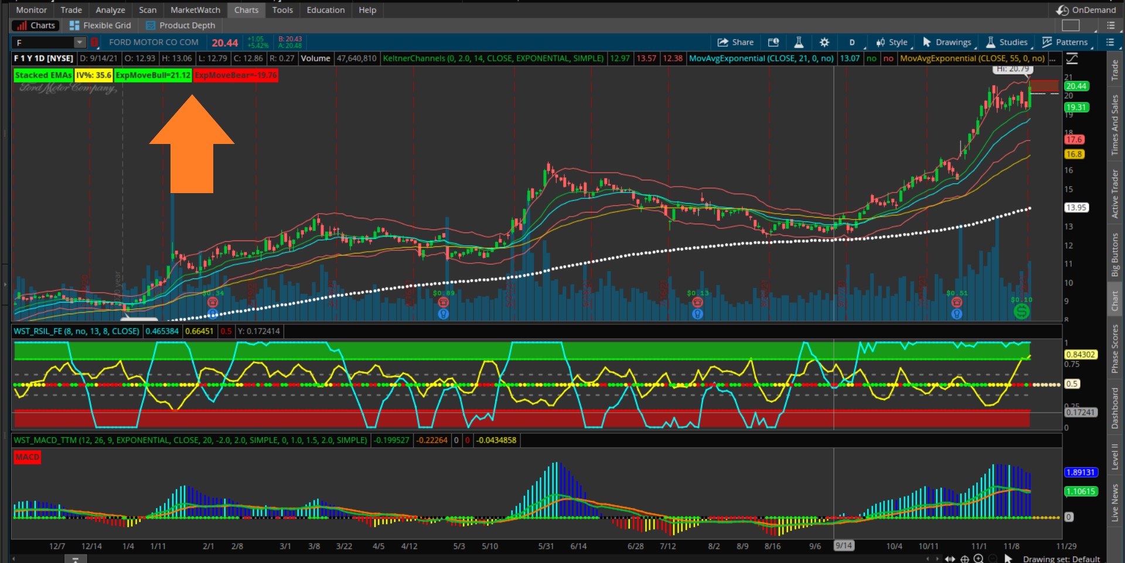
Task: Click the Flexible Grid button
Action: click(100, 25)
